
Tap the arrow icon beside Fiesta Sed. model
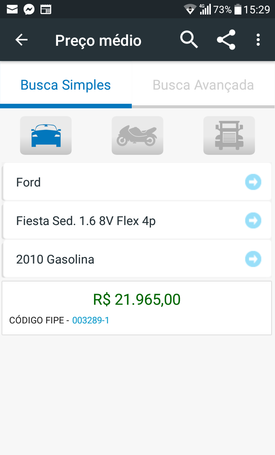coord(253,220)
